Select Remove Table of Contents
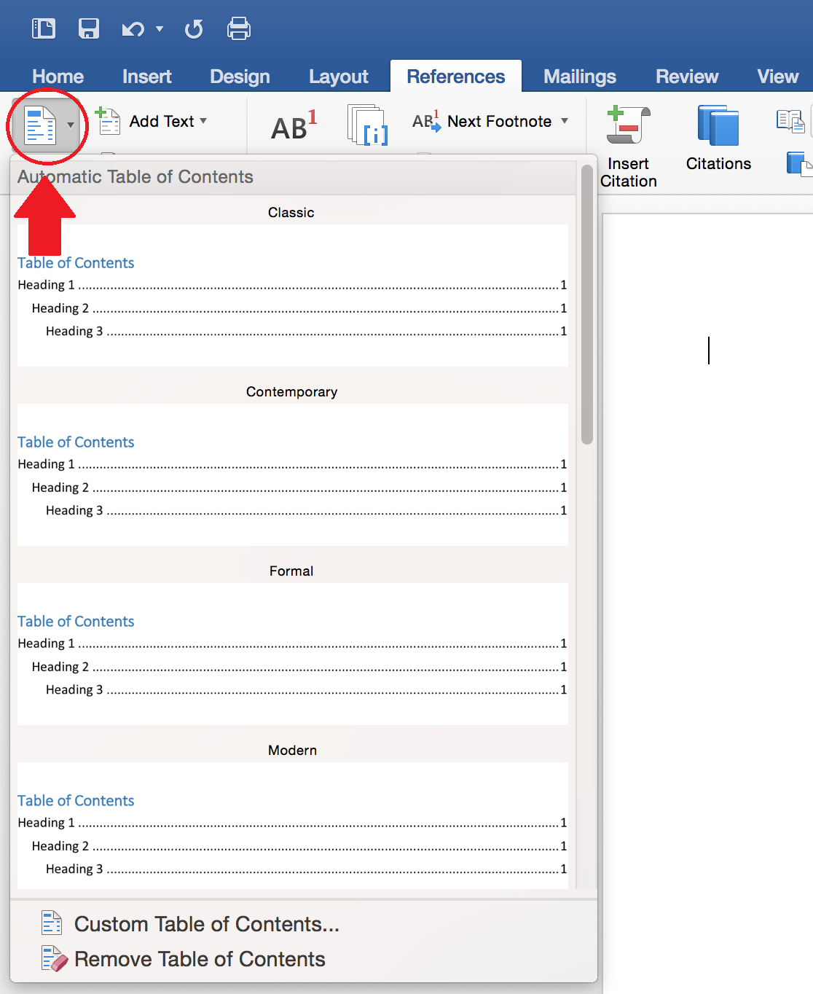Screen dimensions: 813x994 tap(199, 959)
